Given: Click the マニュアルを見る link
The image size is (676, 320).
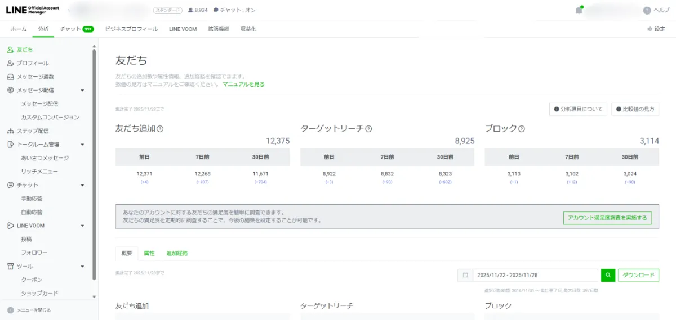Looking at the screenshot, I should [243, 84].
